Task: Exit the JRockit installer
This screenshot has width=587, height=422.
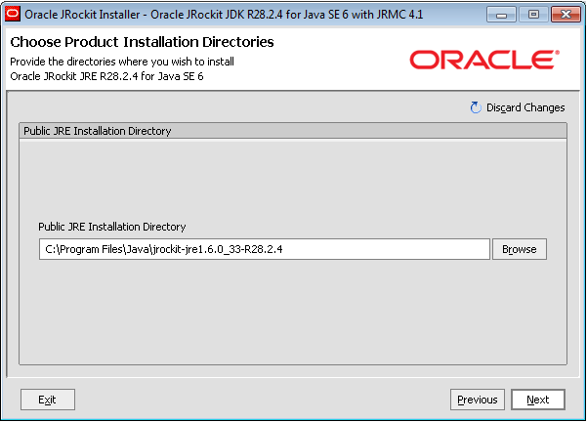Action: (48, 400)
